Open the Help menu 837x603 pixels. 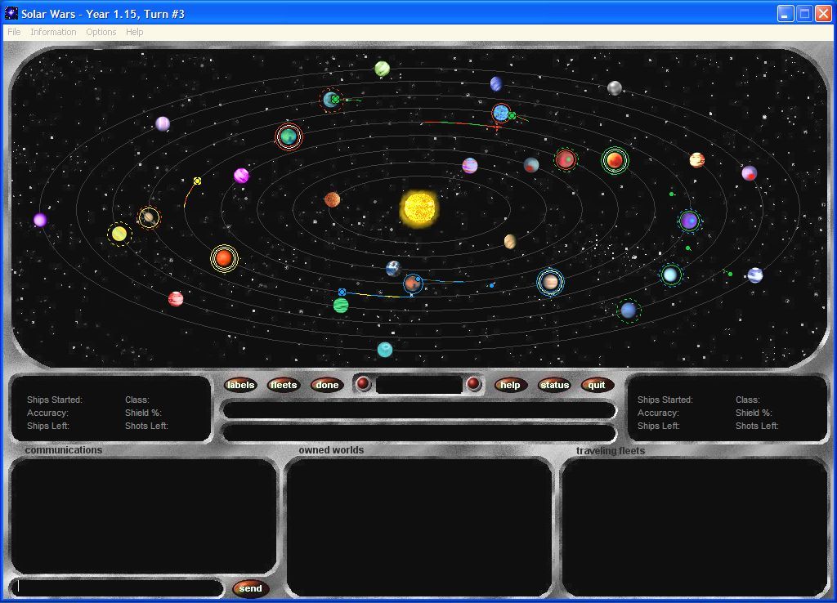click(135, 32)
